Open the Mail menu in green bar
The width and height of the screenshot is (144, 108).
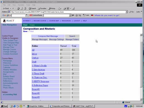(25, 25)
